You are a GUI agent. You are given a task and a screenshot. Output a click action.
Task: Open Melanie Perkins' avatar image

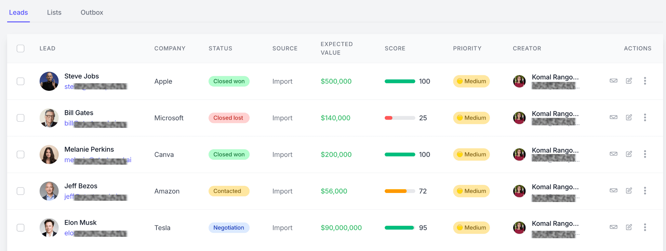(49, 155)
